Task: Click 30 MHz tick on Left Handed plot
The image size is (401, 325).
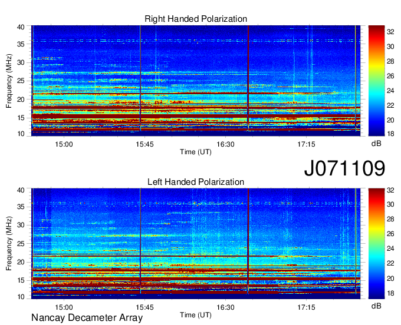Action: point(21,225)
